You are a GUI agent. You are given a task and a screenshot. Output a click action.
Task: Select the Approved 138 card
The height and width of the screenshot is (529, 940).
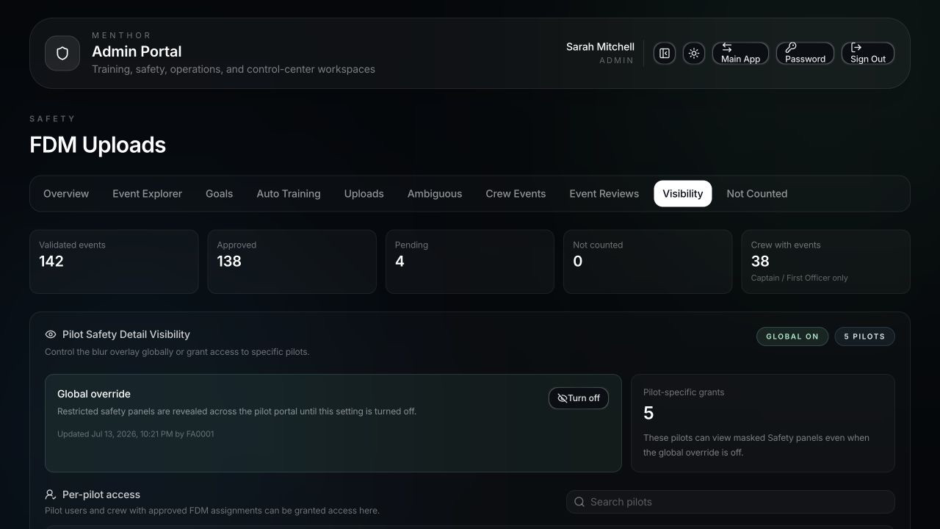coord(292,262)
